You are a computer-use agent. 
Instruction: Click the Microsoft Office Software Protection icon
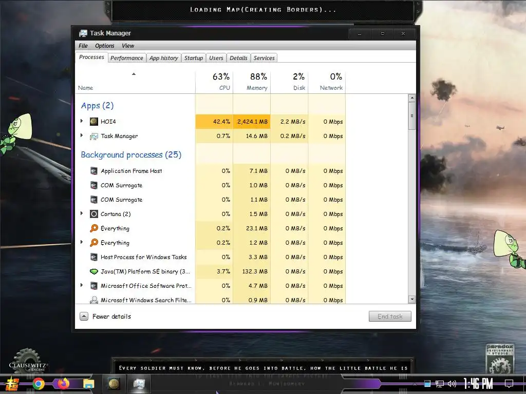tap(94, 286)
